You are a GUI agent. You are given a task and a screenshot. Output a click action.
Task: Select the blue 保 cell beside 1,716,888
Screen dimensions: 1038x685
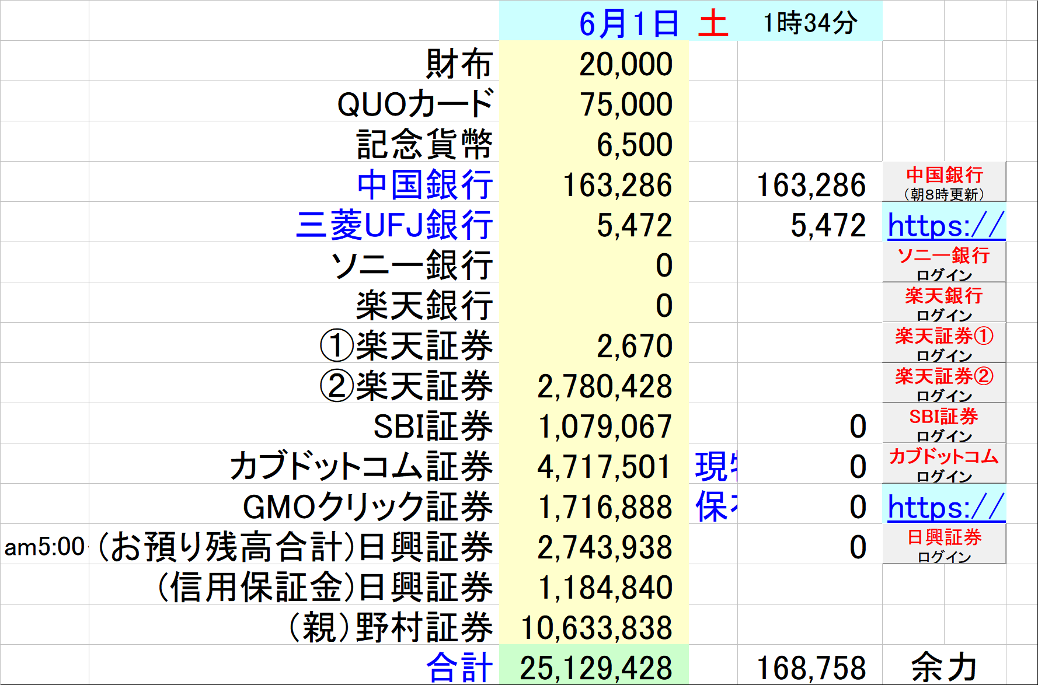click(713, 504)
